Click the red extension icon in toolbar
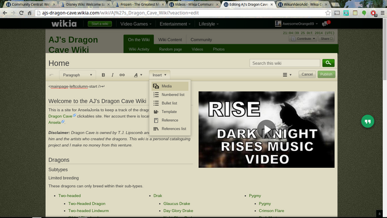The image size is (387, 218). 373,13
